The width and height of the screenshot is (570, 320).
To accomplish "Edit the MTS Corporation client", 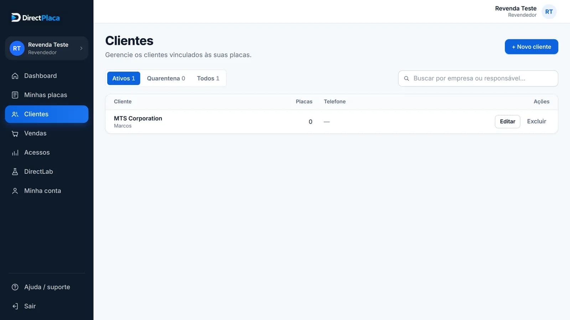I will (x=507, y=121).
